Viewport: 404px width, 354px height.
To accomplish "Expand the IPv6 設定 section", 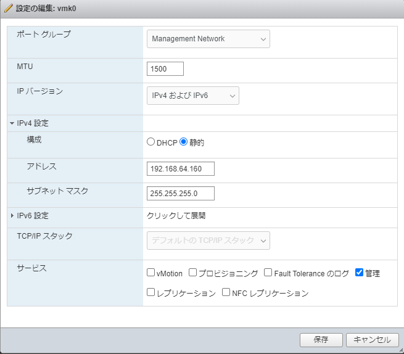I will (x=12, y=216).
